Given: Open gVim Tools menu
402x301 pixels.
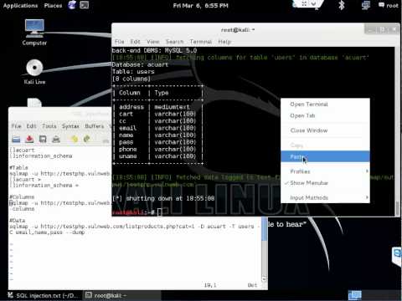Looking at the screenshot, I should (49, 126).
